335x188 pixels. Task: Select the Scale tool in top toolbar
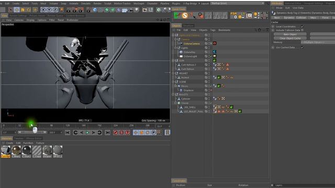coord(23,10)
